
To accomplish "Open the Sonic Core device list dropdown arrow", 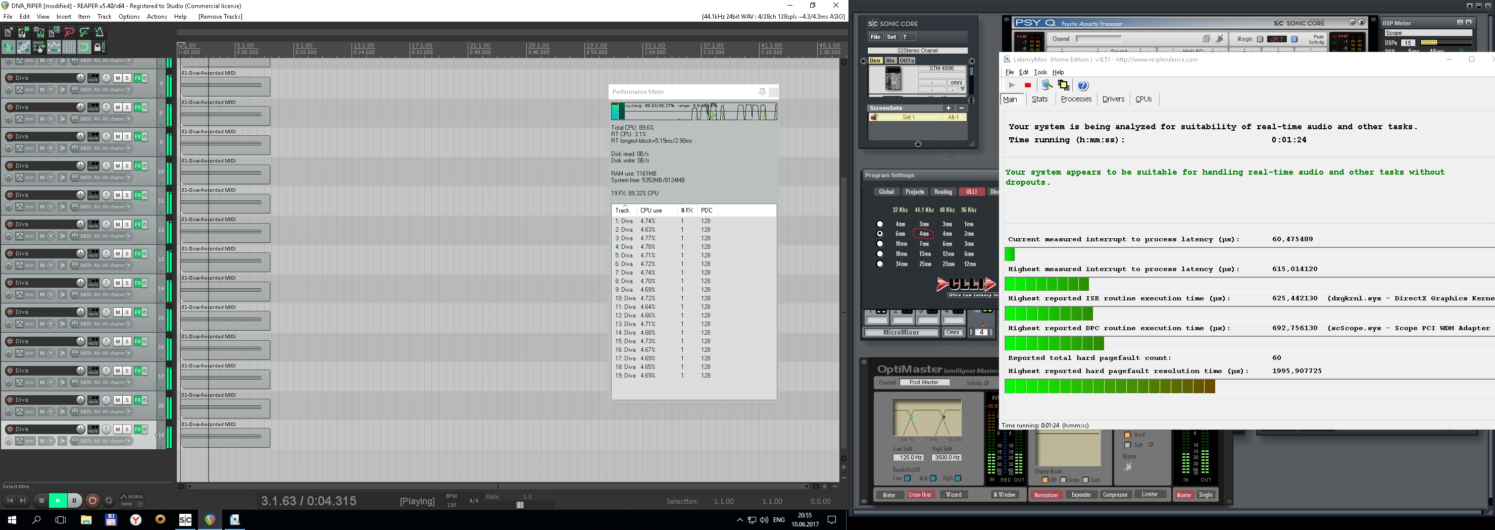I will (x=962, y=89).
